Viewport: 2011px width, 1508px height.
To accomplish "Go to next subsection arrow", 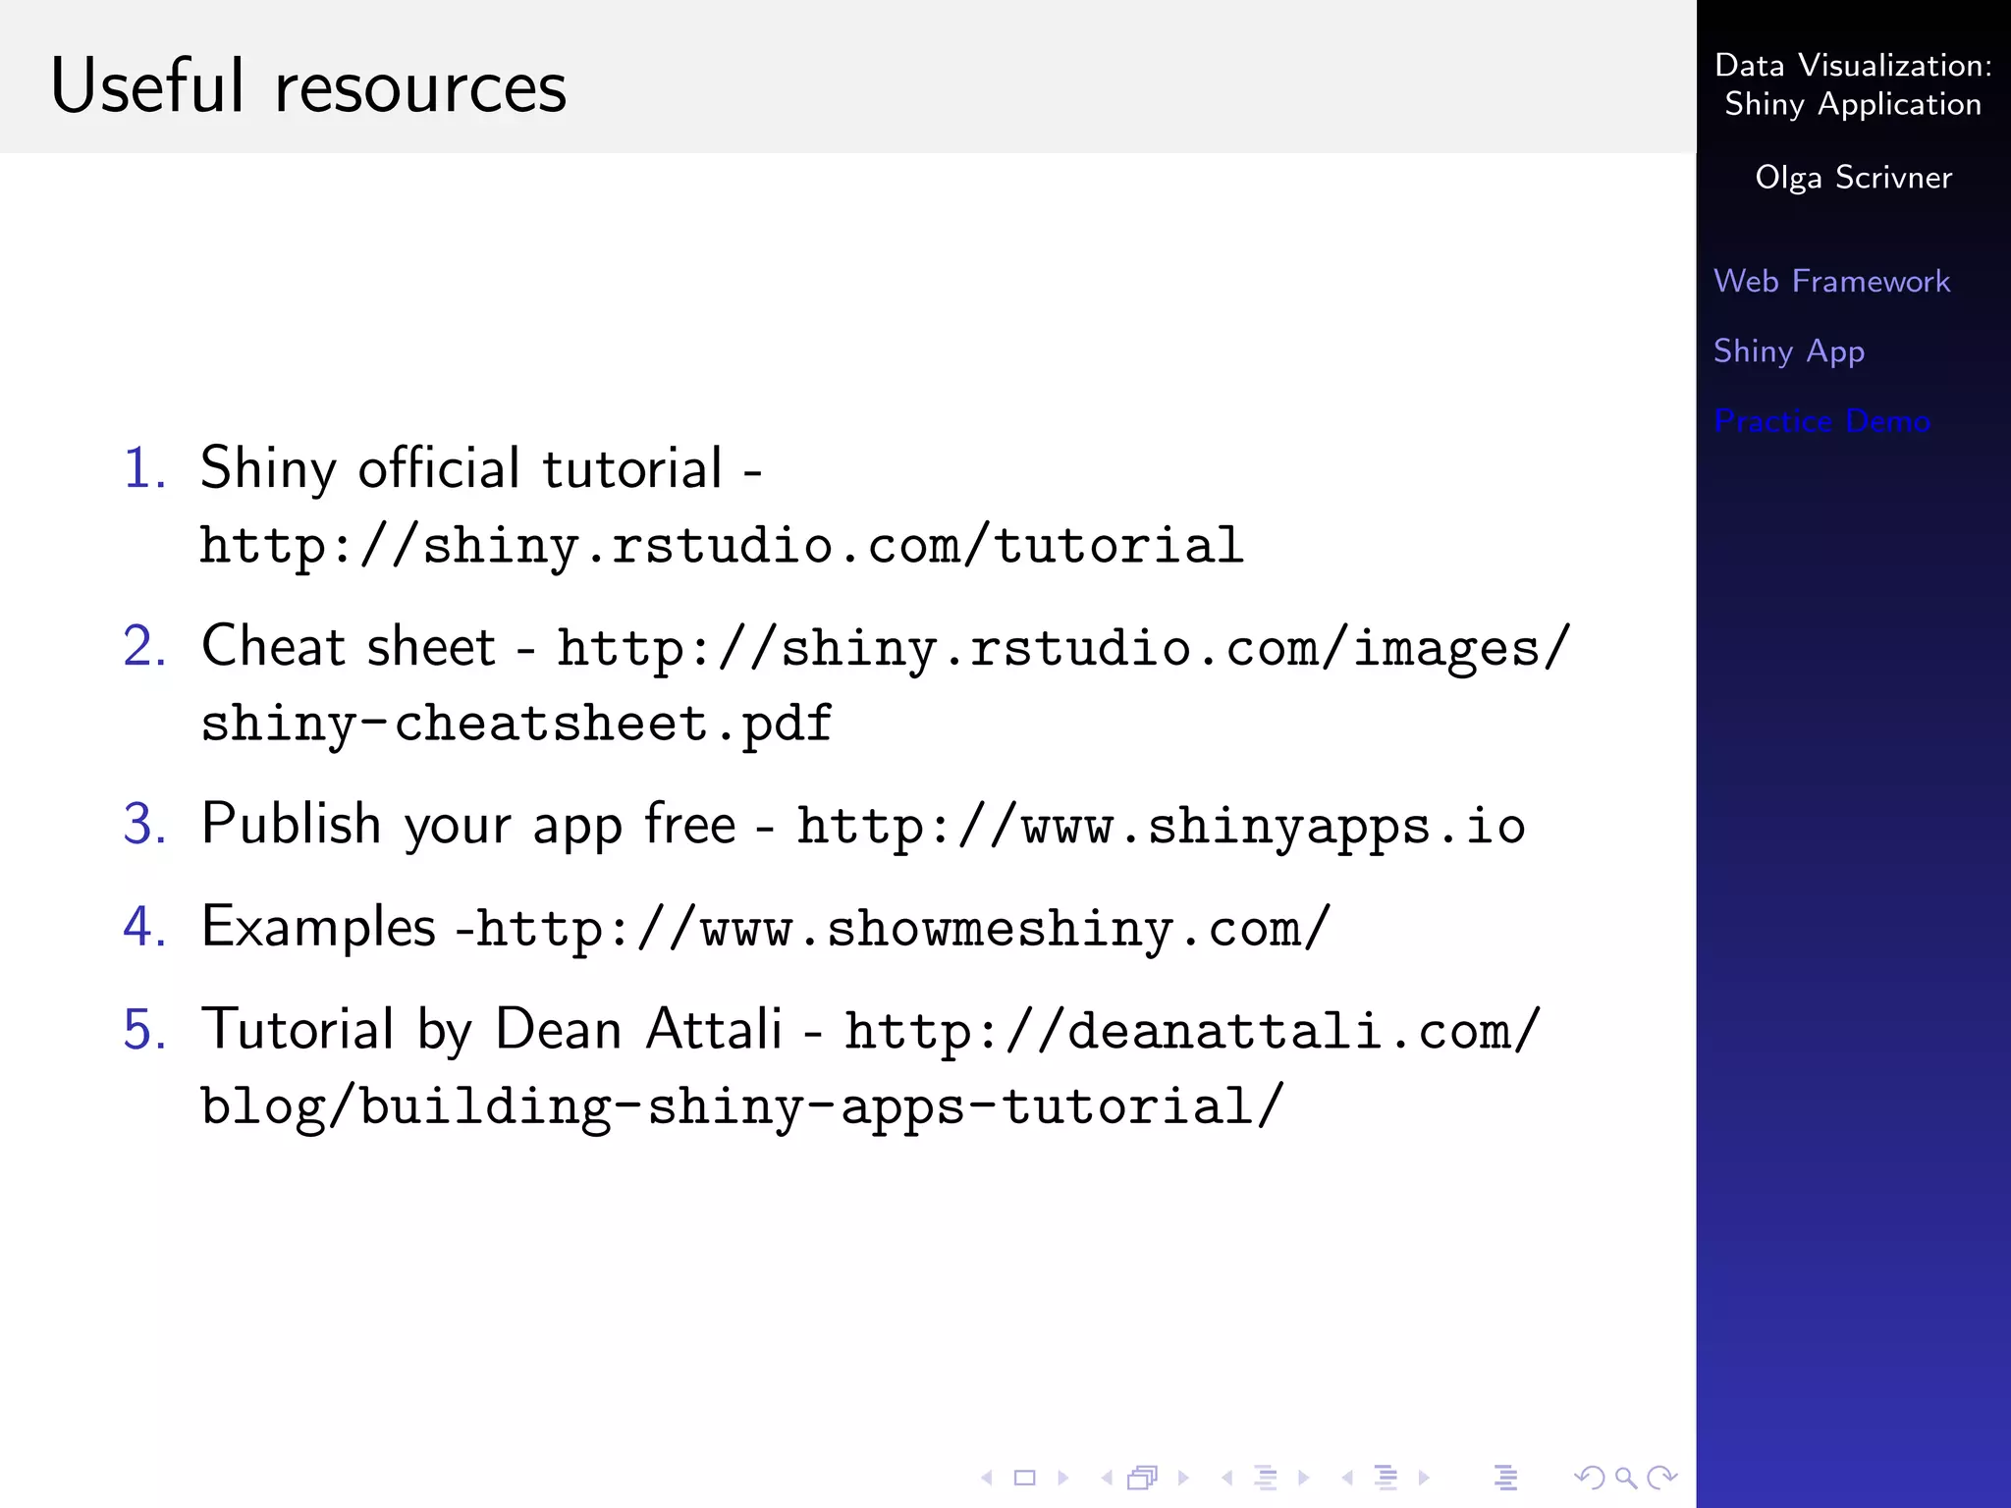I will [x=1304, y=1478].
